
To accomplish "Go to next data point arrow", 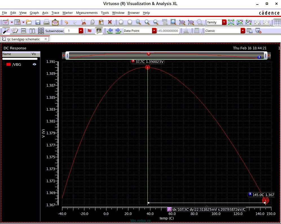I will 118,31.
